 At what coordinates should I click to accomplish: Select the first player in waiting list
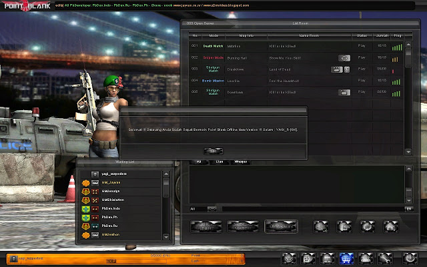point(121,174)
